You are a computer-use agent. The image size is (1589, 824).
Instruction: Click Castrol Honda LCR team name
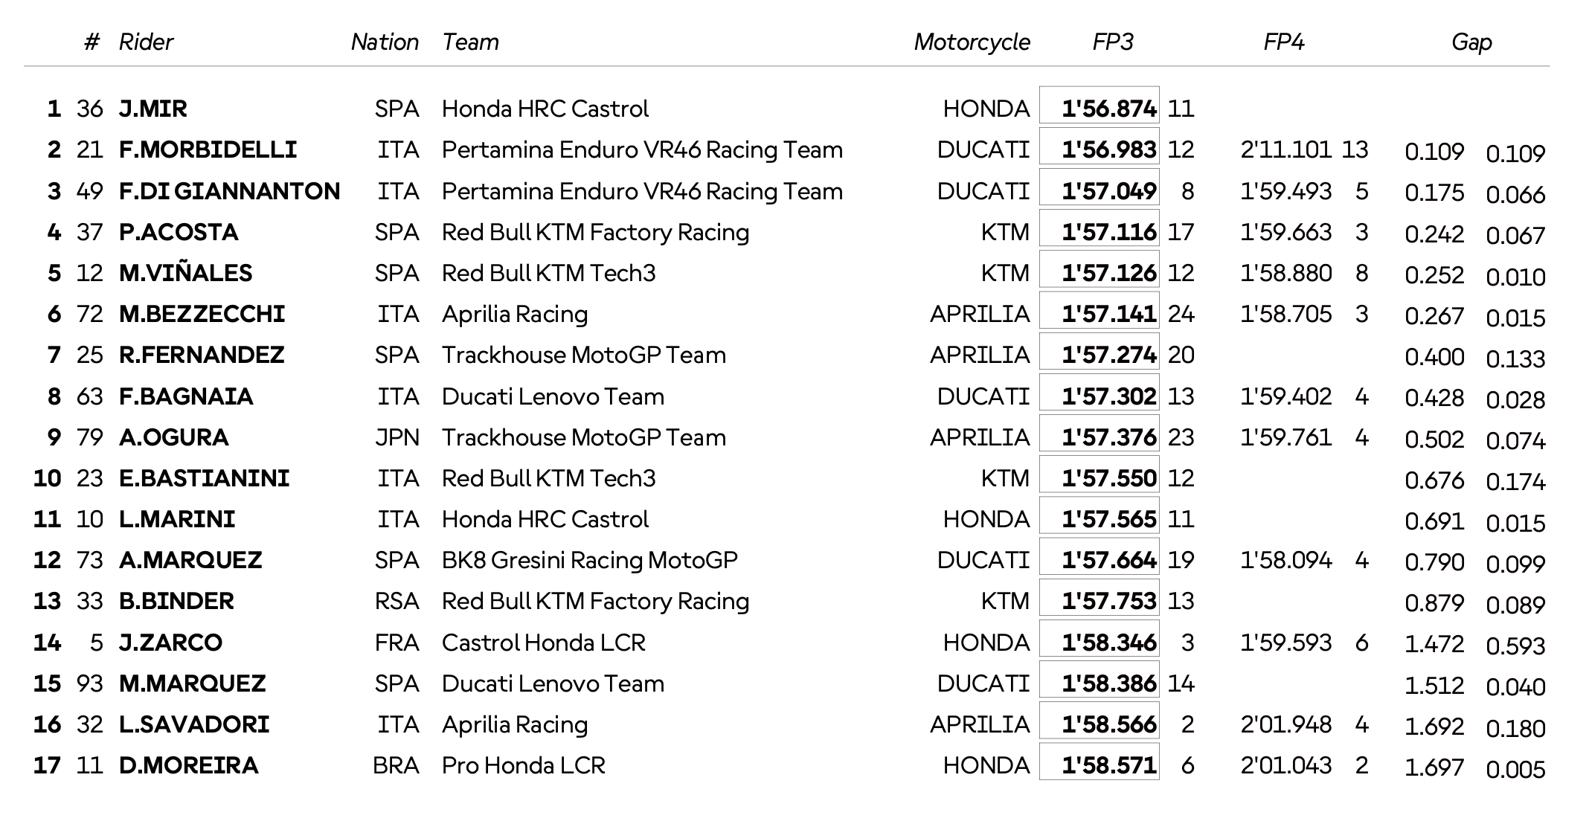(x=544, y=643)
